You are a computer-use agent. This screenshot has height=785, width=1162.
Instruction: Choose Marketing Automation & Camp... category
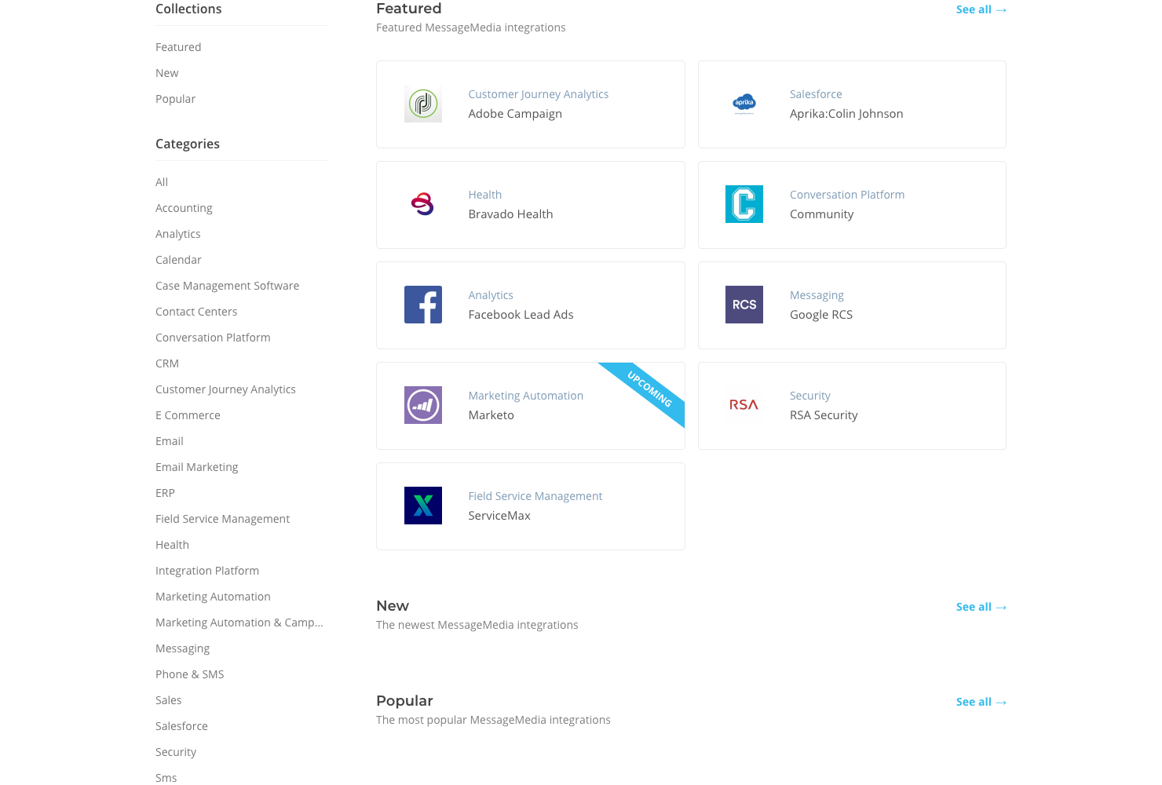click(239, 623)
